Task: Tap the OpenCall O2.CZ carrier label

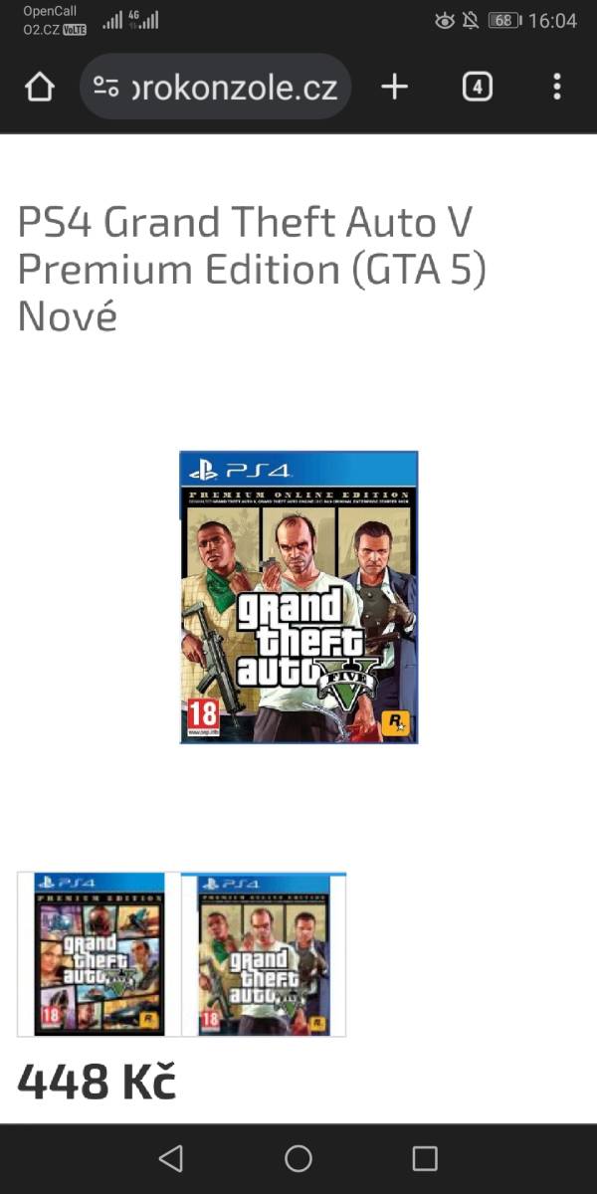Action: tap(54, 20)
